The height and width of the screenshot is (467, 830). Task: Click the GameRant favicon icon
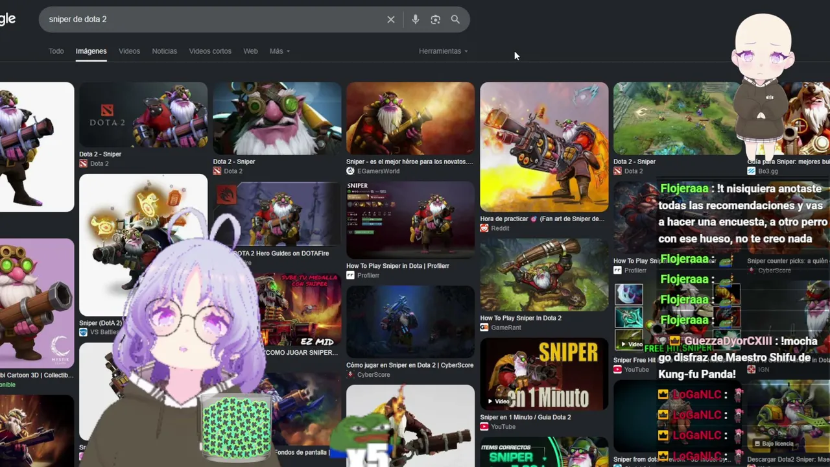coord(484,328)
